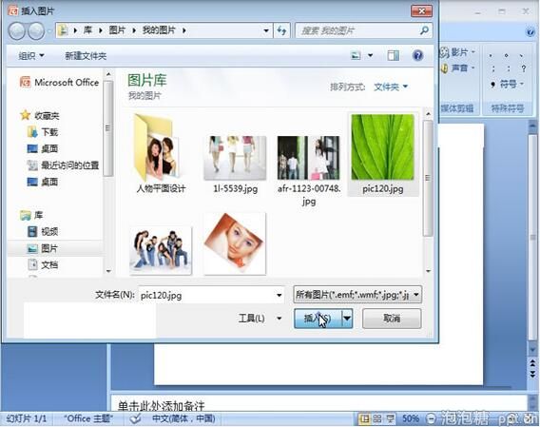
Task: Open the 组织 organize dropdown menu
Action: pos(31,55)
